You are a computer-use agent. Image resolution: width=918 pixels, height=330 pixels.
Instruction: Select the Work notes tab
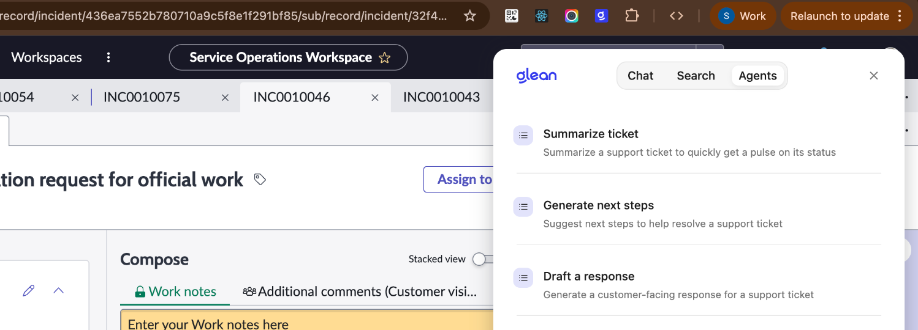(x=175, y=291)
